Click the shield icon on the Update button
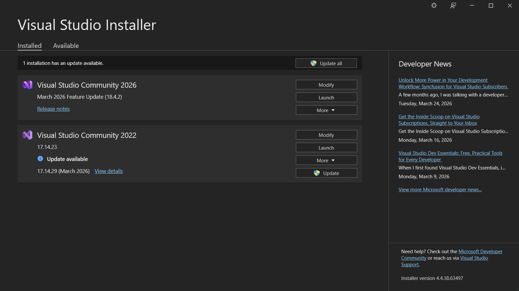This screenshot has height=291, width=519. [x=317, y=173]
